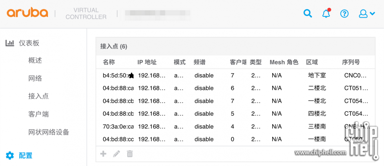Click the star icon on b4:5d:50 row
384x166 pixels.
pyautogui.click(x=131, y=75)
